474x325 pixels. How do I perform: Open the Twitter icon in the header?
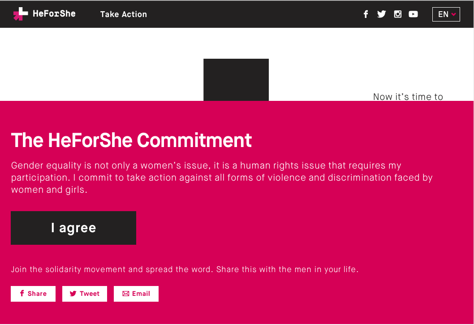[x=381, y=14]
